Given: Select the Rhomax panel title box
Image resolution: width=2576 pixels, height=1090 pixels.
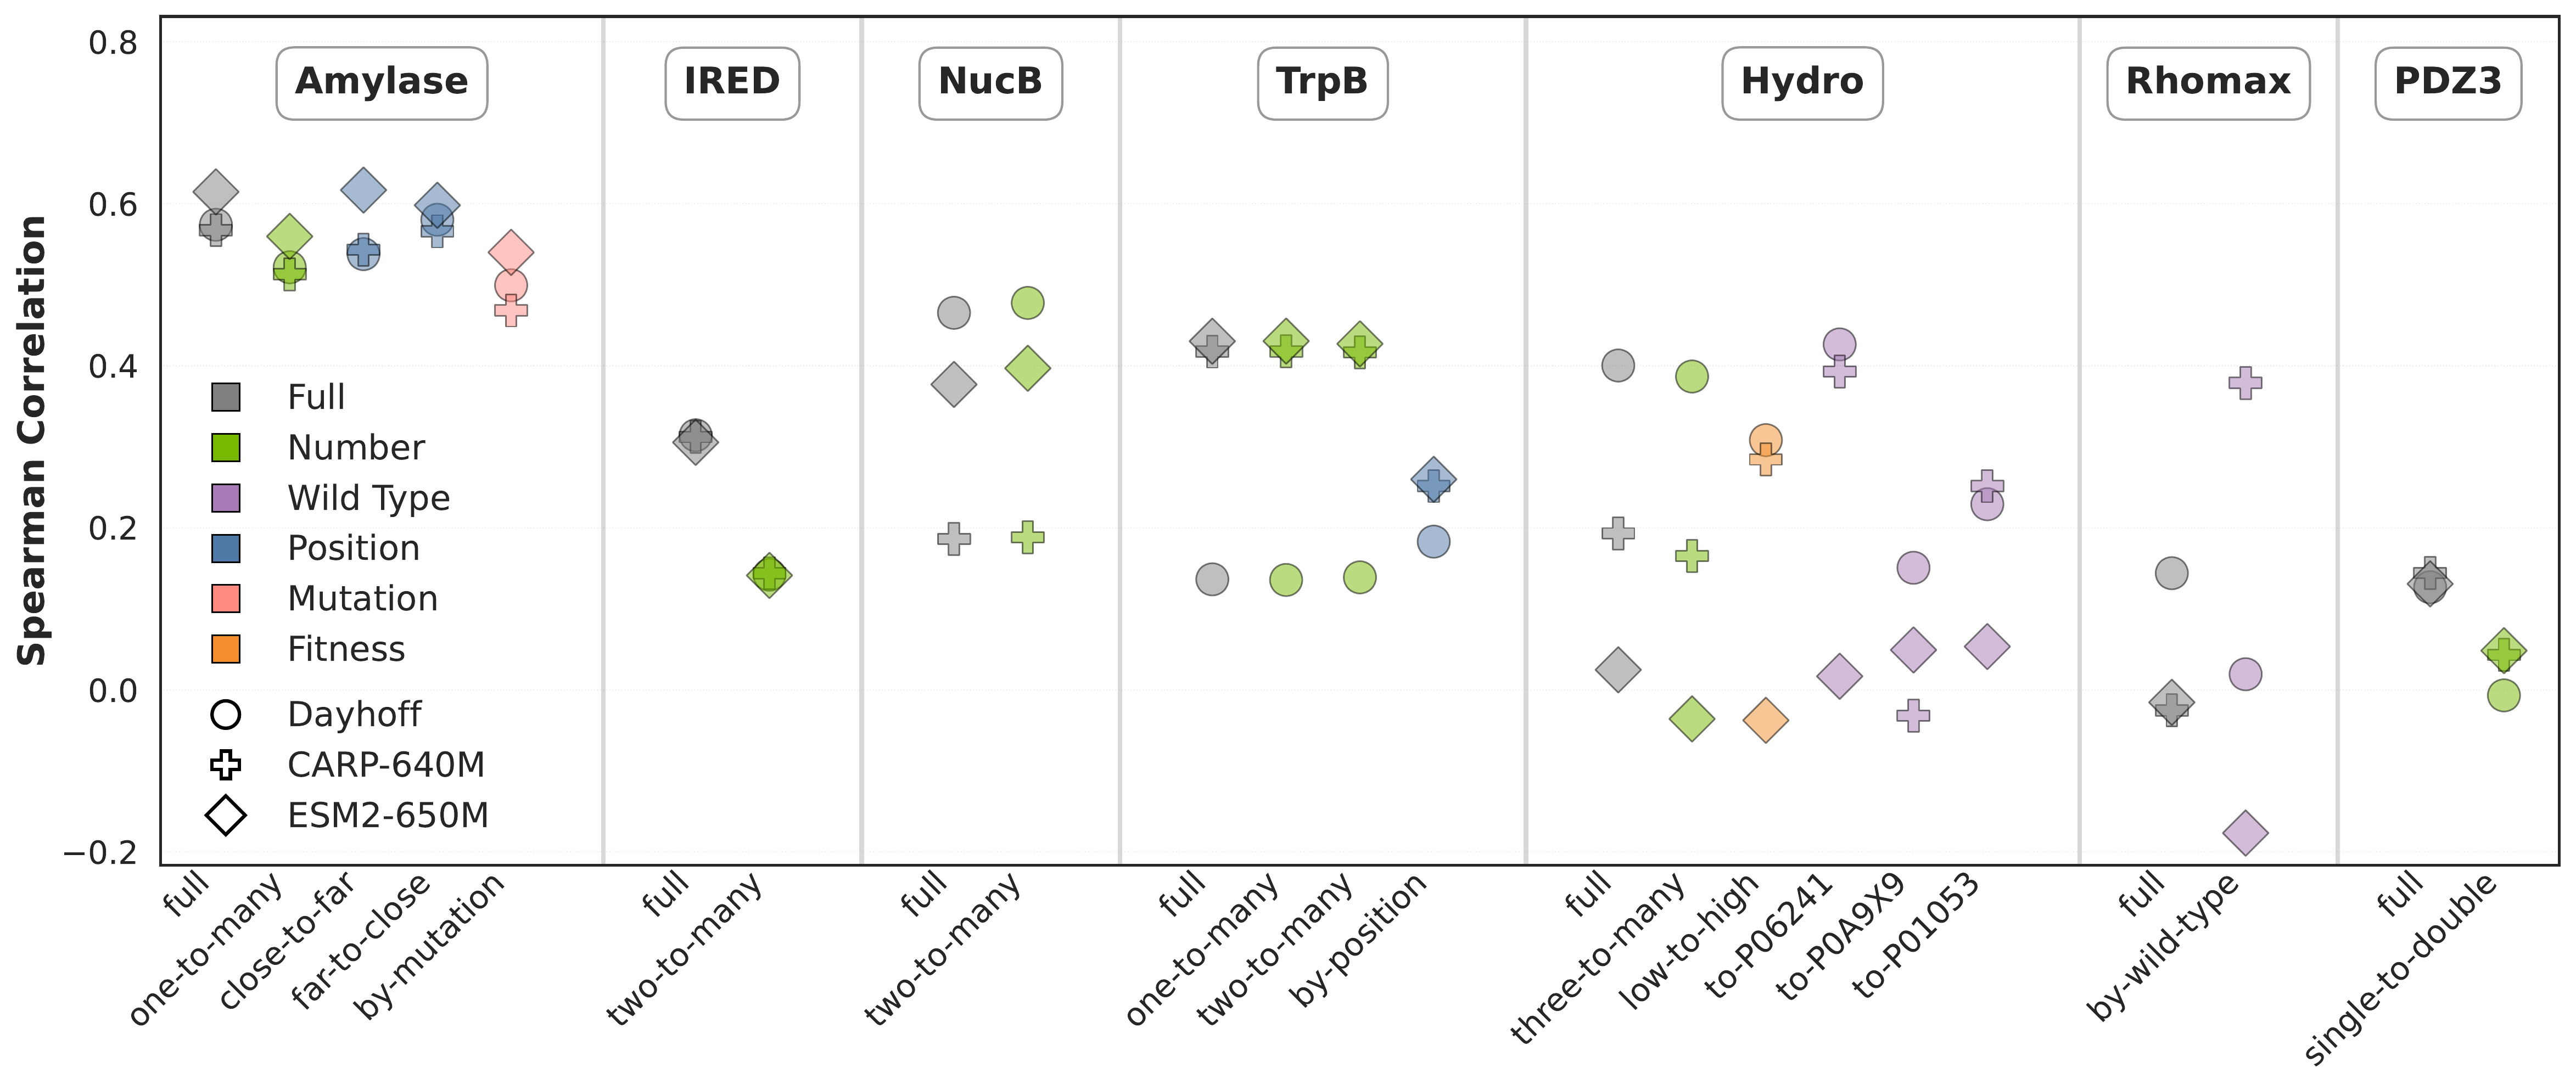Looking at the screenshot, I should tap(2208, 82).
